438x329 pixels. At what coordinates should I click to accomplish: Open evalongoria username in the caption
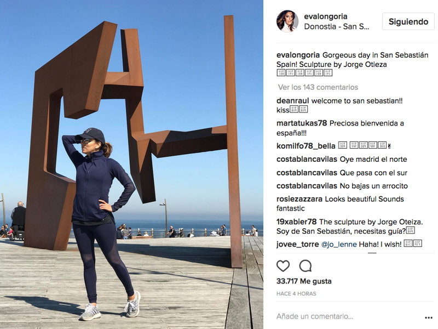[298, 55]
